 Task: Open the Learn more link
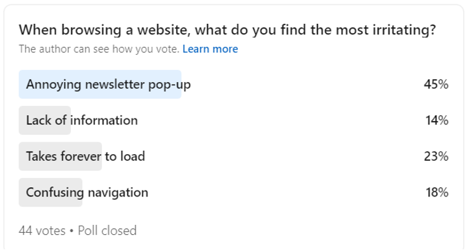click(210, 49)
